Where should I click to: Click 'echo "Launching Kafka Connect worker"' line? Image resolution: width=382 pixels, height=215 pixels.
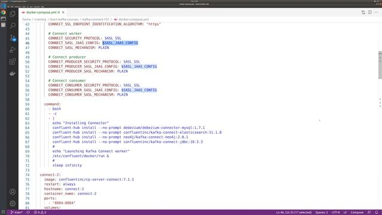coord(91,151)
